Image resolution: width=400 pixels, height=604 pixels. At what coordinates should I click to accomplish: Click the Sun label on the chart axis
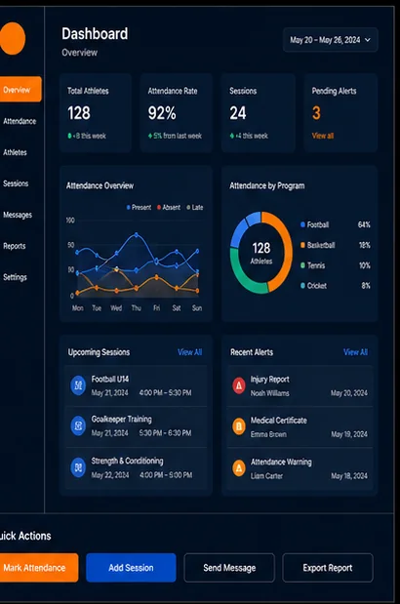click(197, 307)
